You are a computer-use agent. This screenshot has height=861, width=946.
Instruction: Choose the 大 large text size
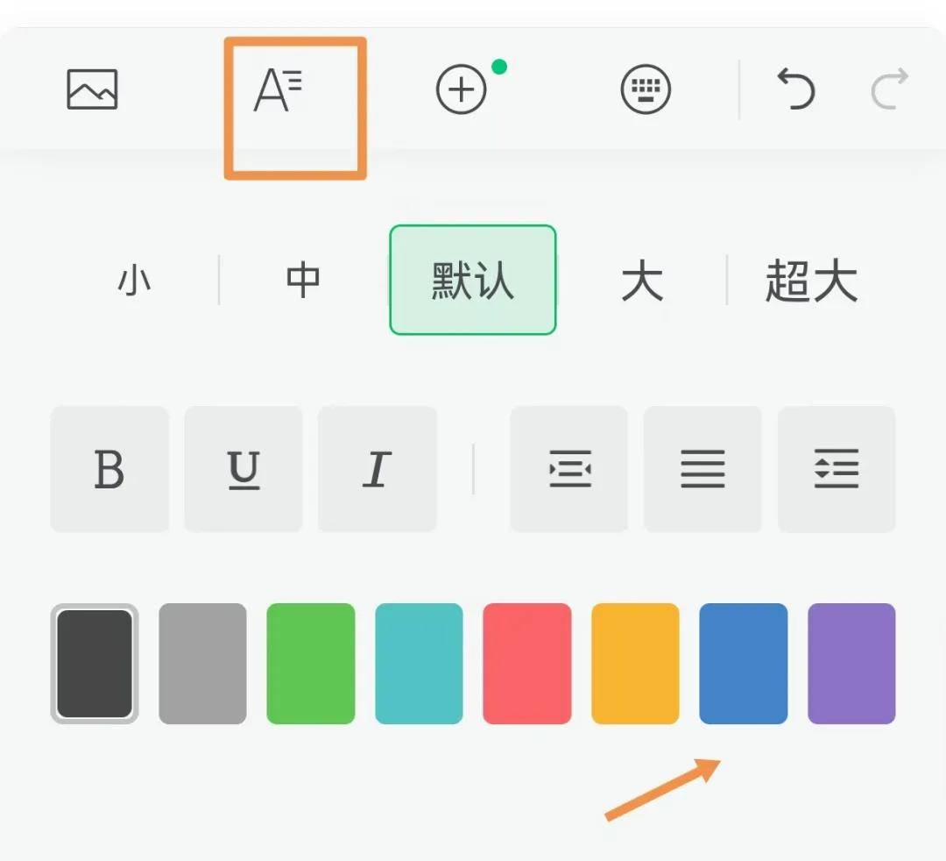[x=642, y=279]
